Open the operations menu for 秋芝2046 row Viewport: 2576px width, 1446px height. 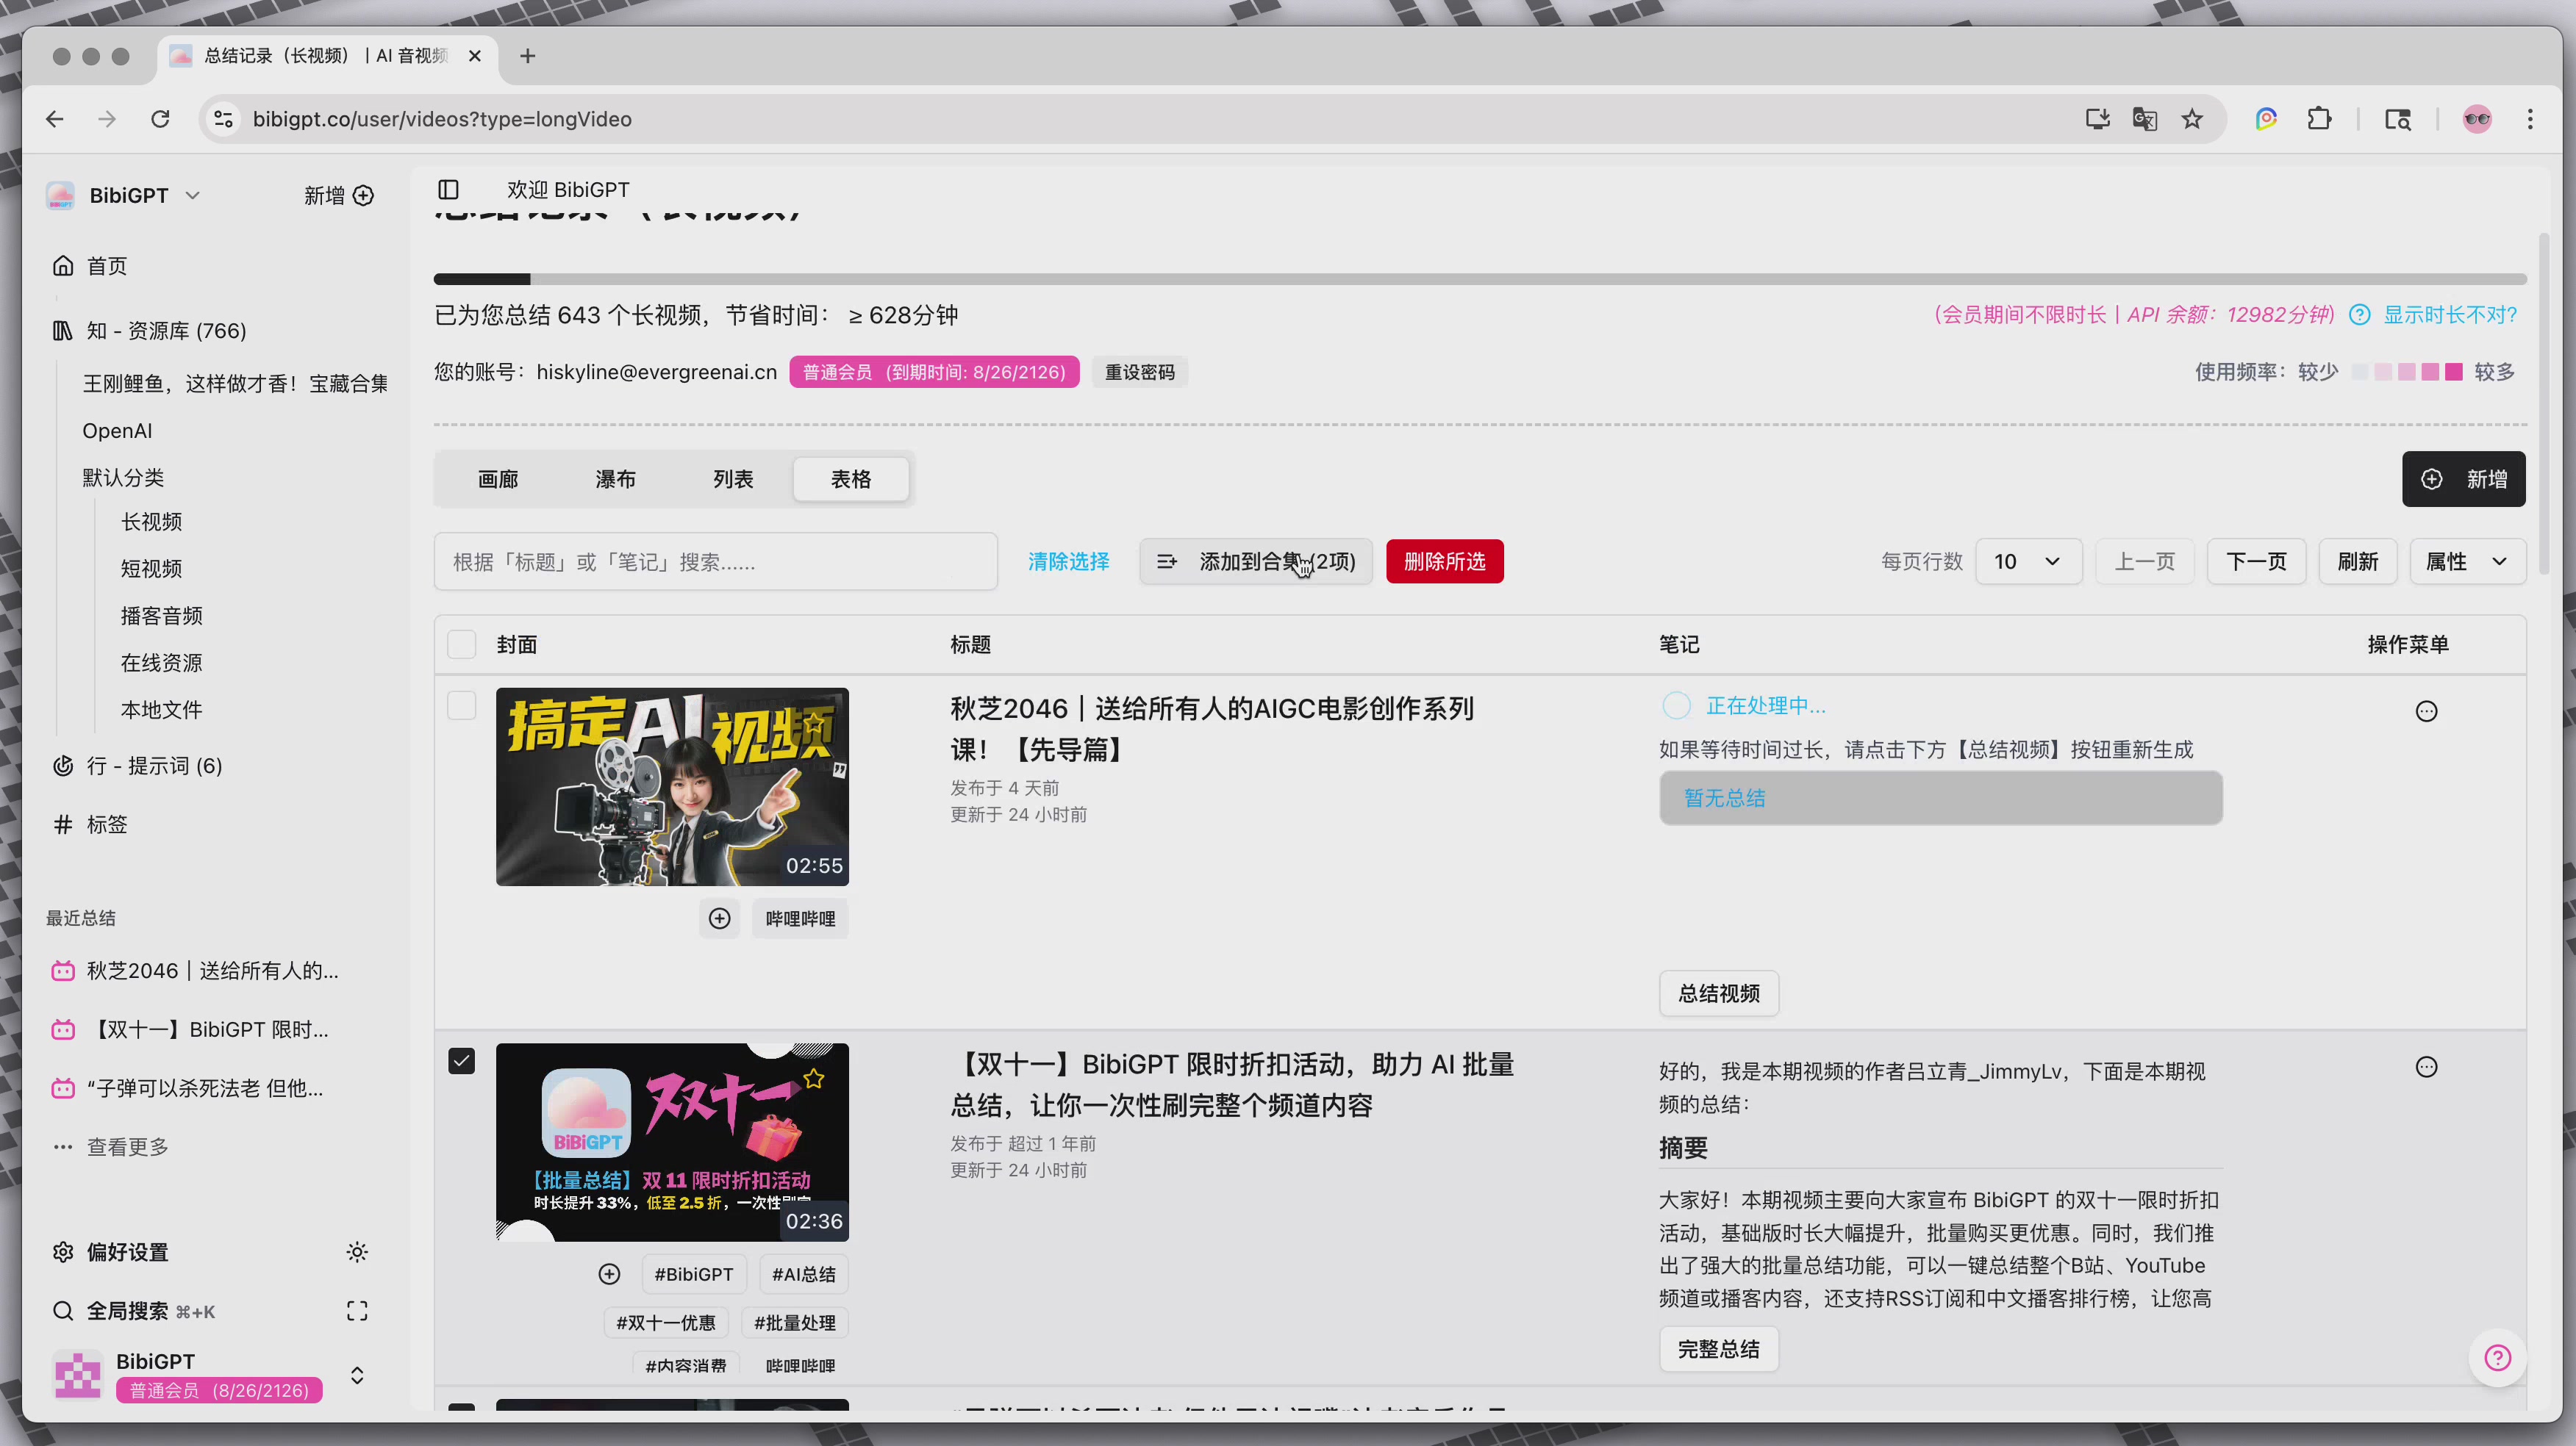(x=2425, y=711)
